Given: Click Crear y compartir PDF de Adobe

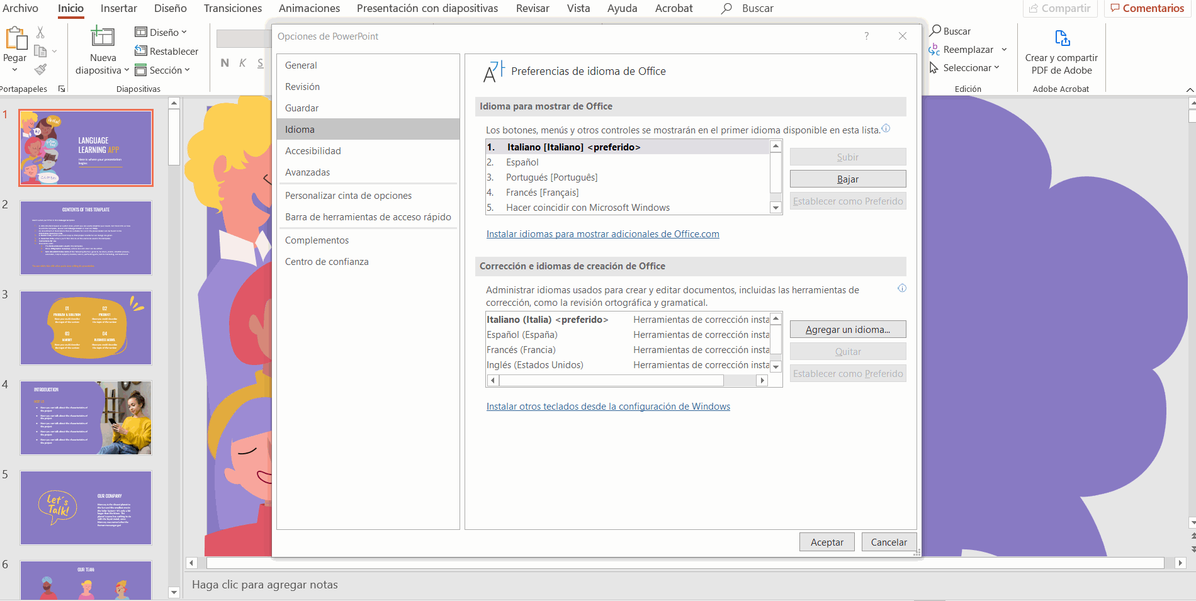Looking at the screenshot, I should pos(1061,52).
